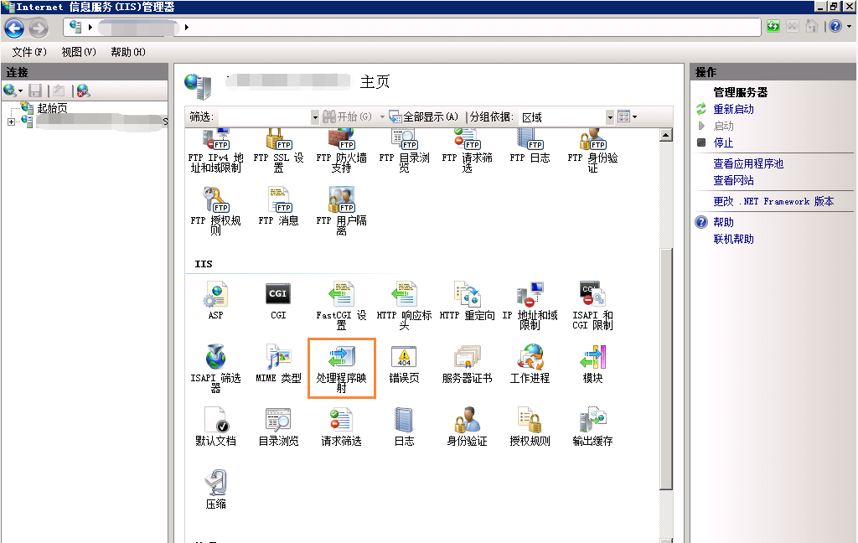Open the 筛选 combo box dropdown arrow

tap(315, 117)
